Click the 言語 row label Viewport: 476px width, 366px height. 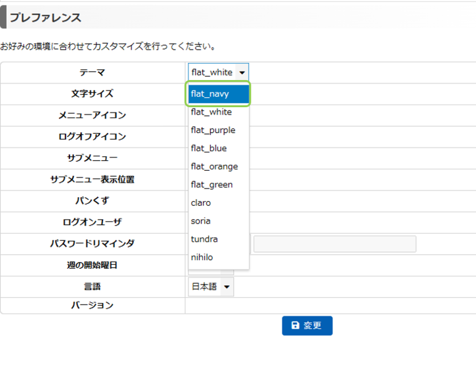pyautogui.click(x=93, y=287)
